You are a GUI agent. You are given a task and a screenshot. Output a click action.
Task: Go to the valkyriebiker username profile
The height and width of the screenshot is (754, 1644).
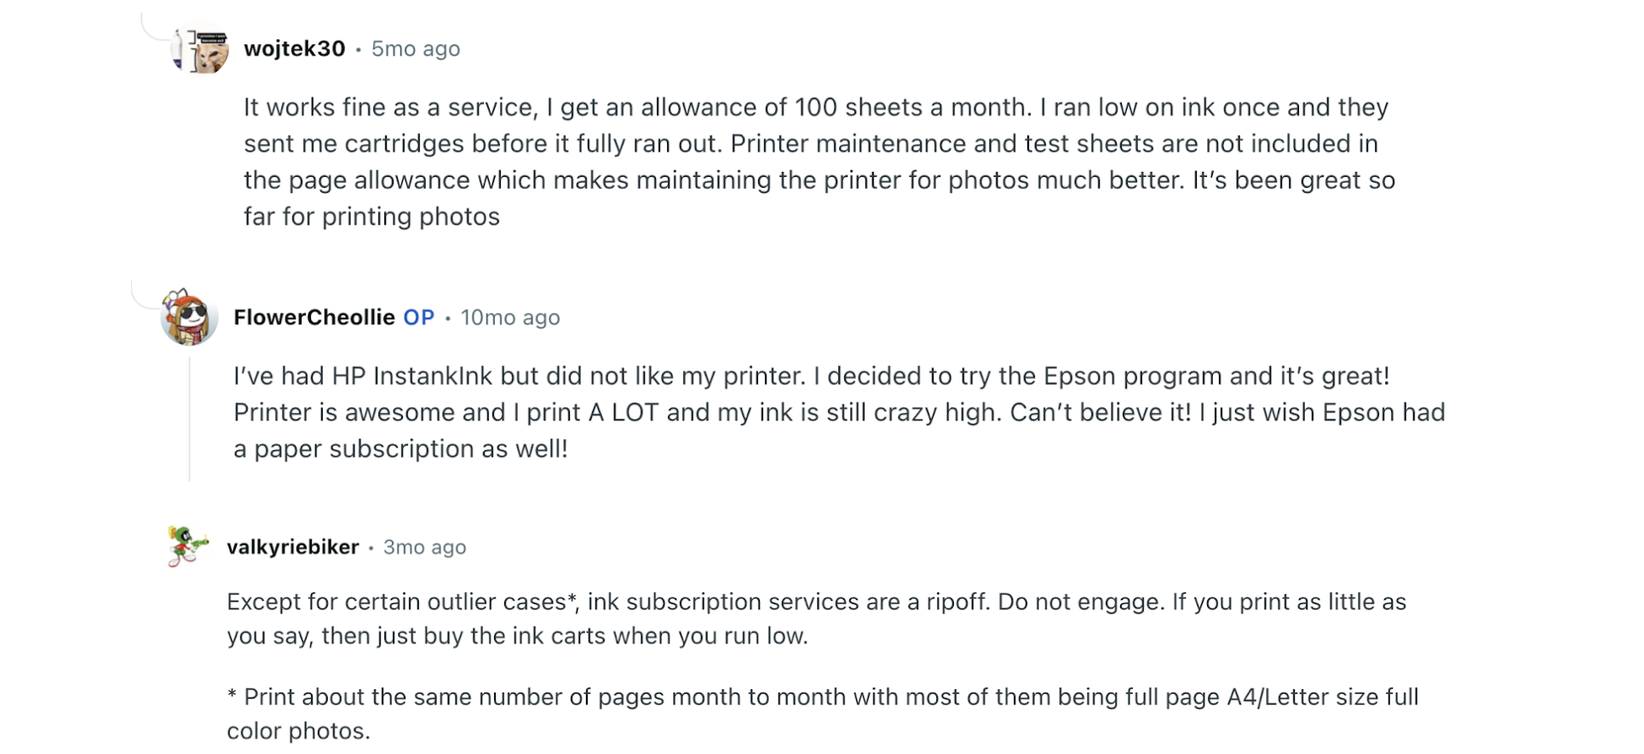tap(293, 547)
